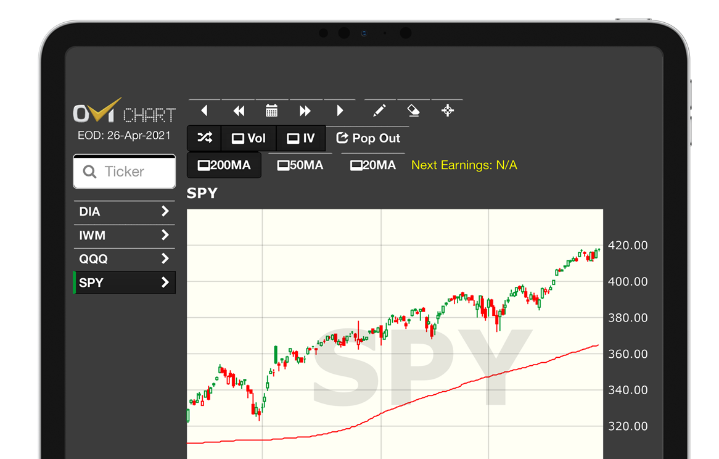Select DIA in the ticker list
Viewport: 719px width, 459px height.
coord(125,212)
